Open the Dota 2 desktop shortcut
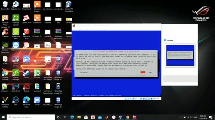Viewport: 215px width, 120px height. (x=27, y=87)
